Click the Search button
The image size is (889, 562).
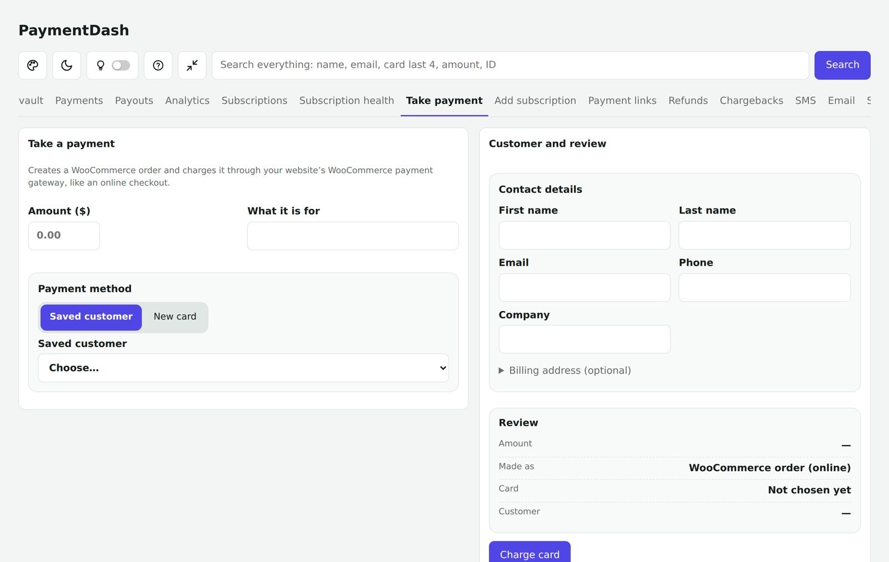[842, 66]
